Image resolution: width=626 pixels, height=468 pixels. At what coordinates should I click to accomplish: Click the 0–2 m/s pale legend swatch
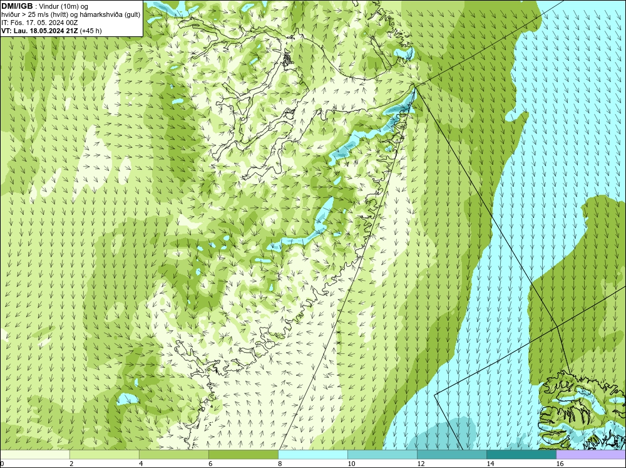(35, 455)
